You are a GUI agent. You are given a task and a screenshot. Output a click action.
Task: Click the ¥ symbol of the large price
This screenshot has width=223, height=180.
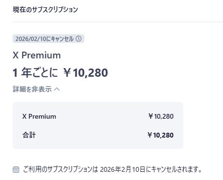[x=67, y=72]
